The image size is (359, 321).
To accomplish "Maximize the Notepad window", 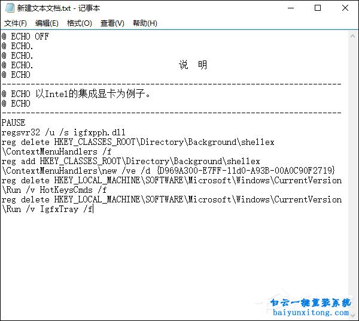I will 317,8.
